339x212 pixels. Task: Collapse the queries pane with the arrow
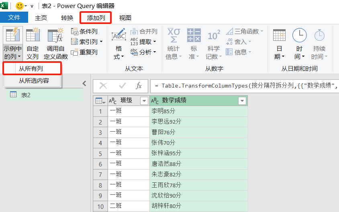[x=84, y=83]
